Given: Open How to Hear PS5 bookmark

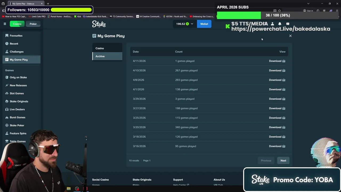Looking at the screenshot, I should coord(14,17).
